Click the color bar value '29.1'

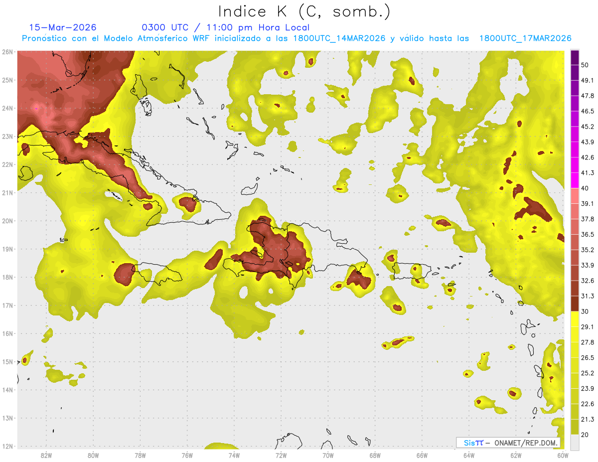tap(587, 327)
